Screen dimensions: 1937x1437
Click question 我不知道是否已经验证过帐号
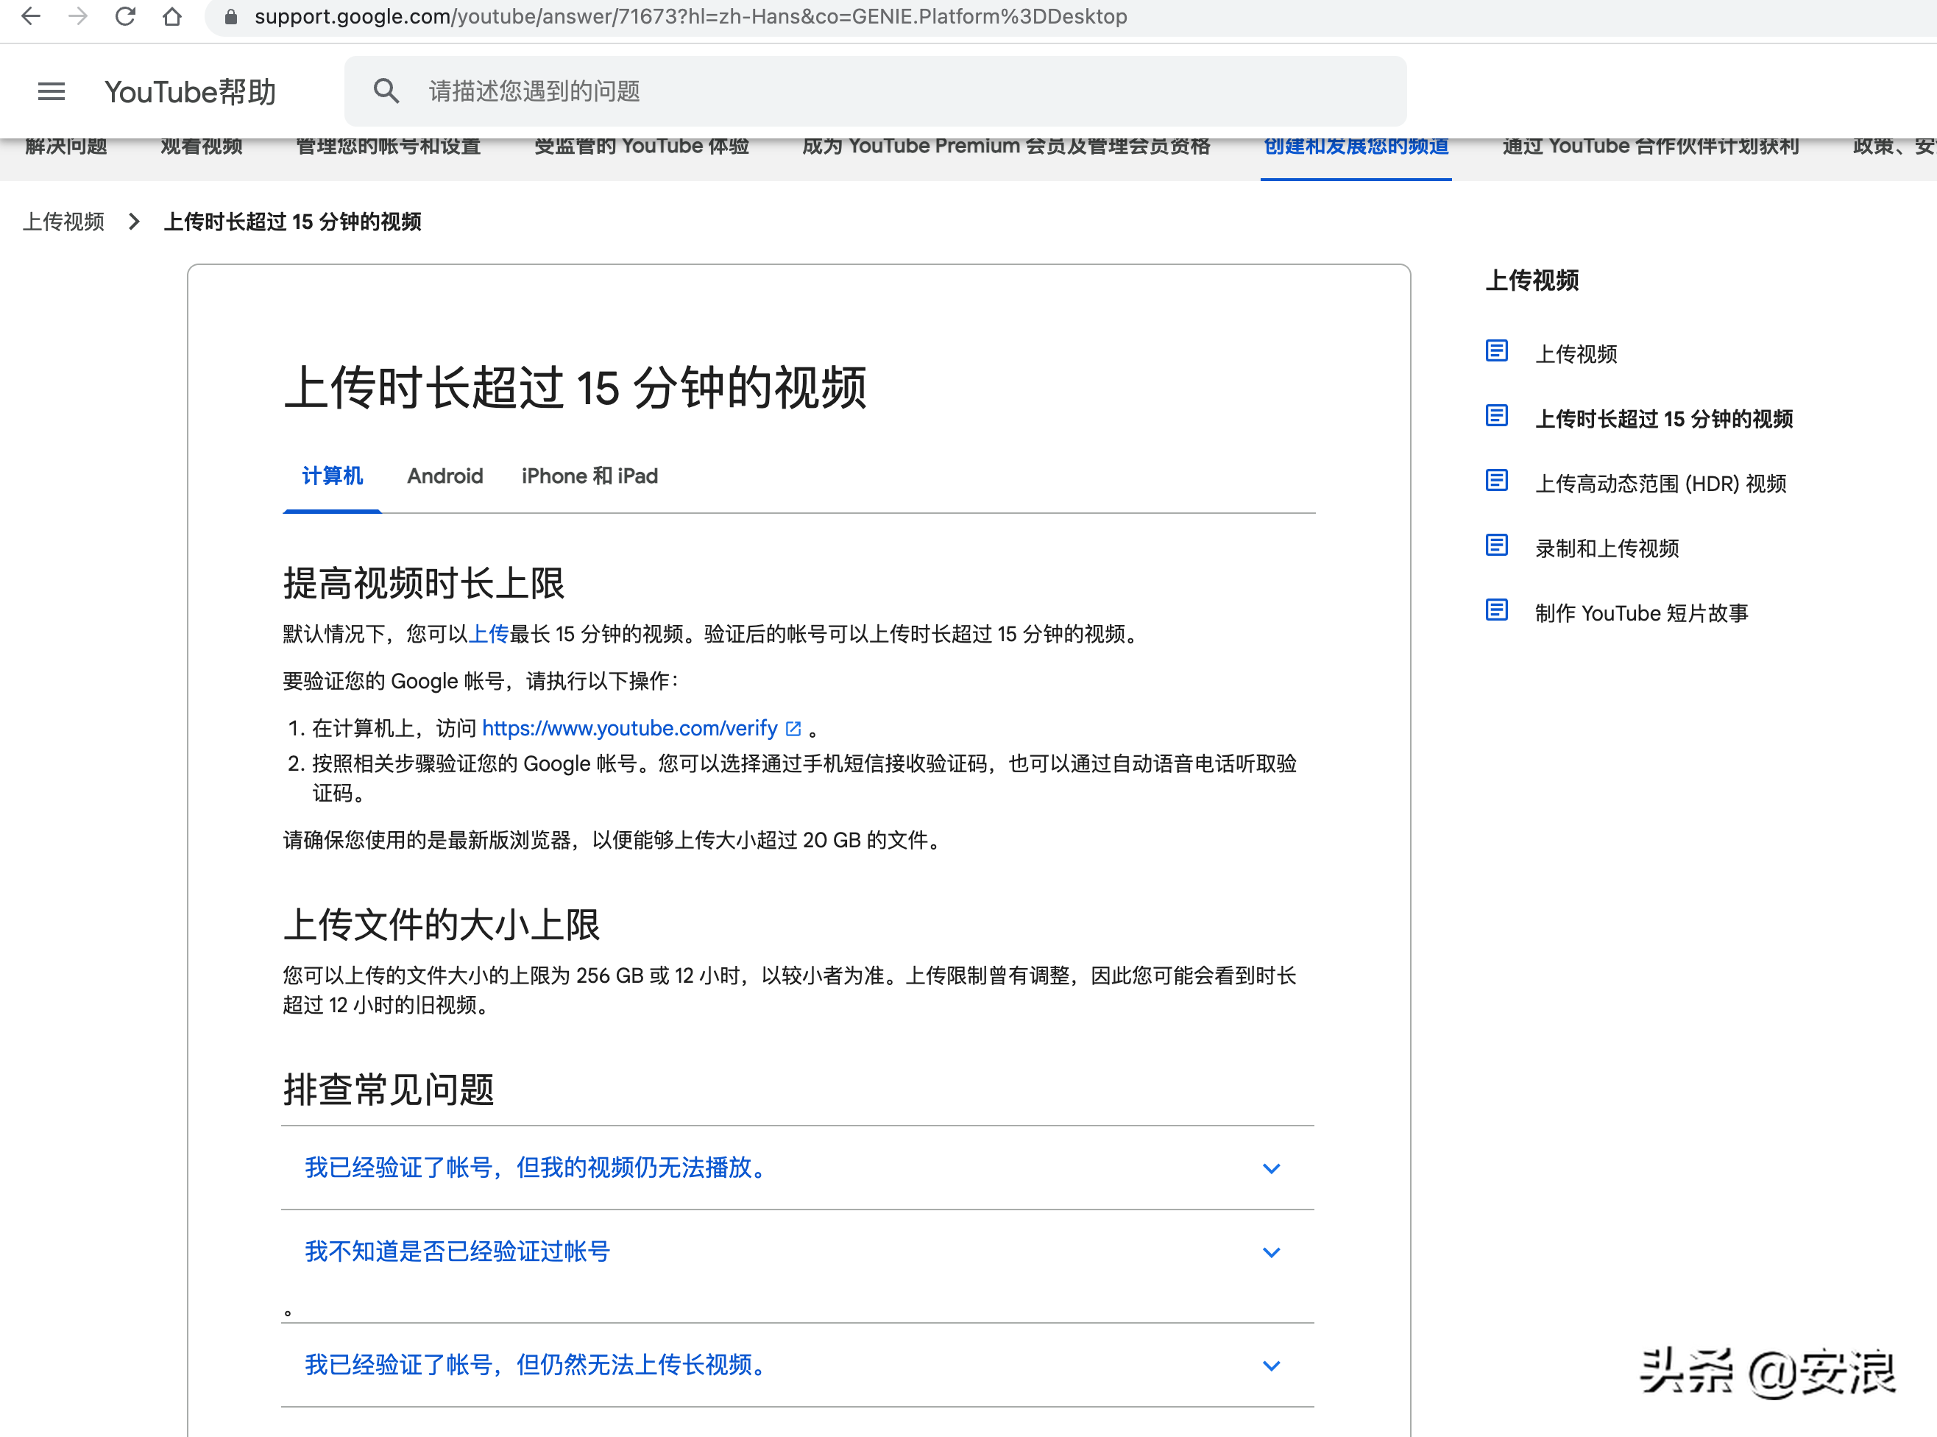tap(457, 1251)
